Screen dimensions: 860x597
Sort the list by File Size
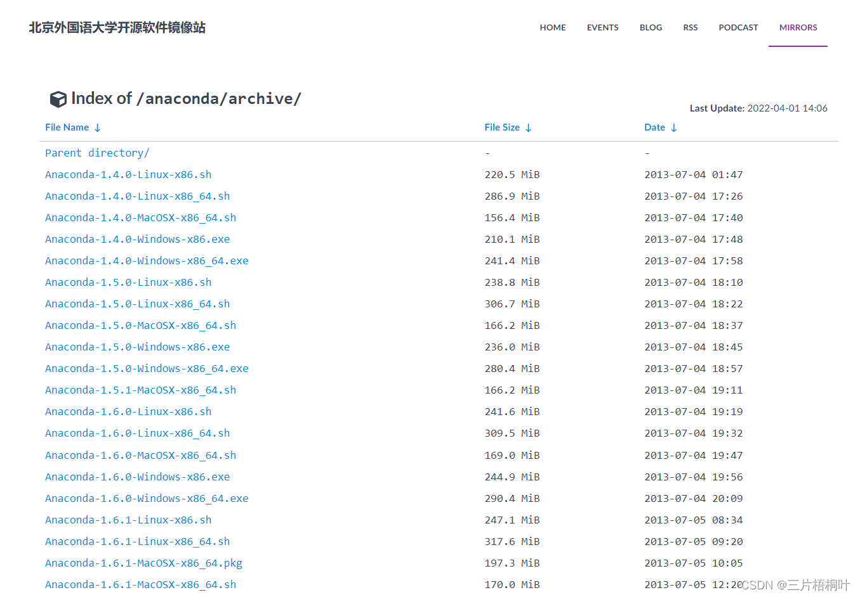502,127
